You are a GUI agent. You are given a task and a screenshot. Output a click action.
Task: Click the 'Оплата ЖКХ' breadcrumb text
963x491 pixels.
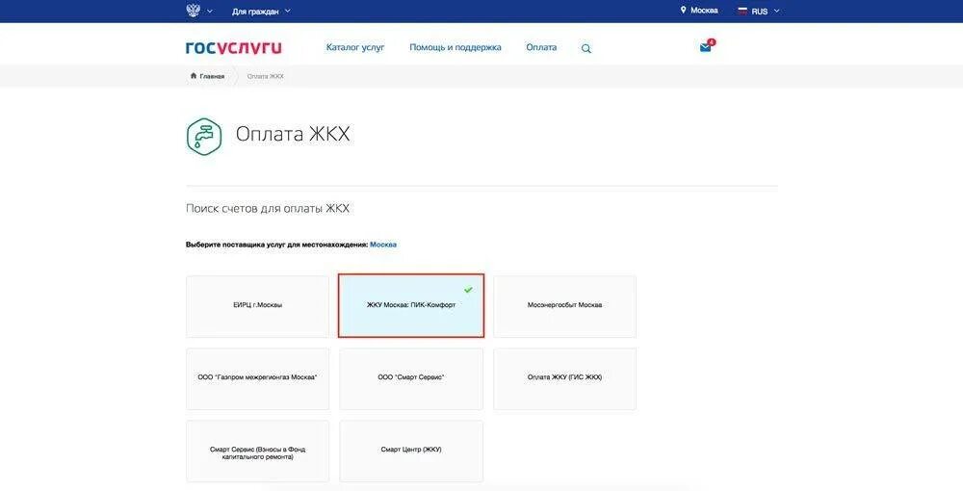[x=266, y=76]
